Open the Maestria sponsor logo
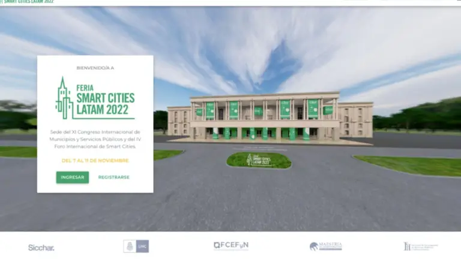This screenshot has height=259, width=461. pyautogui.click(x=325, y=246)
